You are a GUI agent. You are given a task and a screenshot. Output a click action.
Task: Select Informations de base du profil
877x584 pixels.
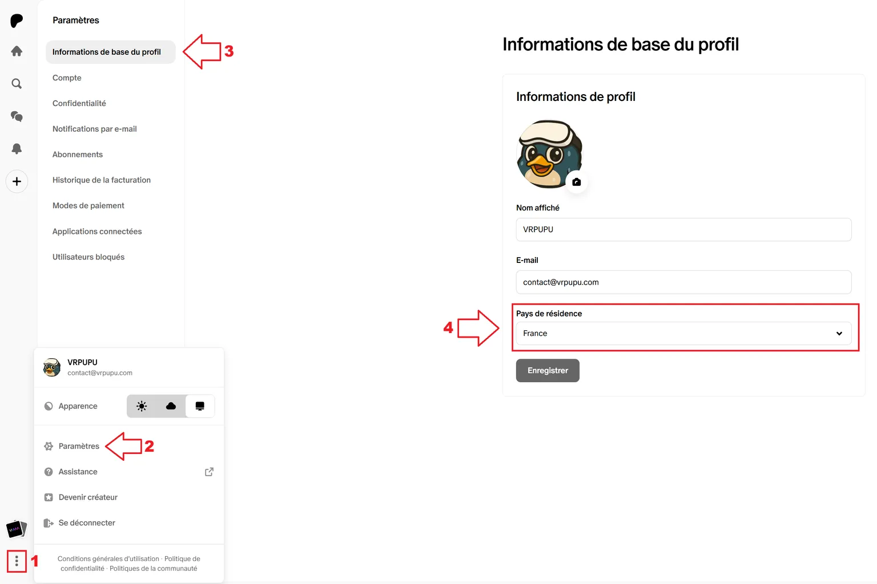[111, 52]
